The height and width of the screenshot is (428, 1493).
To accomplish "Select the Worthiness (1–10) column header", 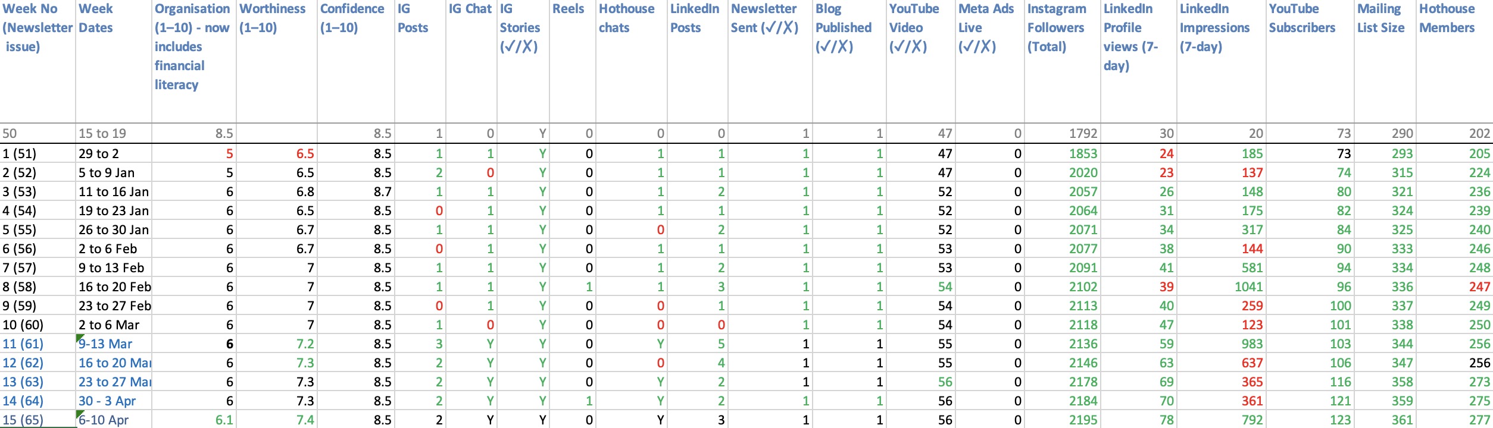I will [x=276, y=61].
